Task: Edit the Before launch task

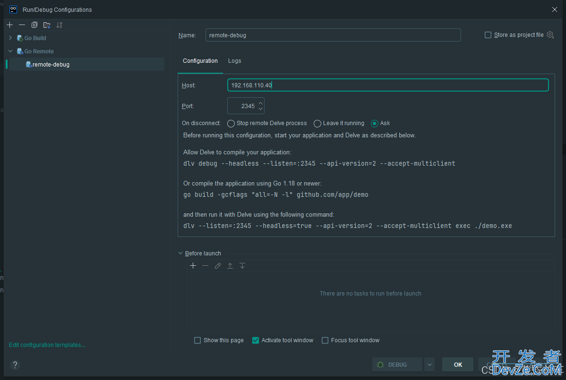Action: tap(218, 266)
